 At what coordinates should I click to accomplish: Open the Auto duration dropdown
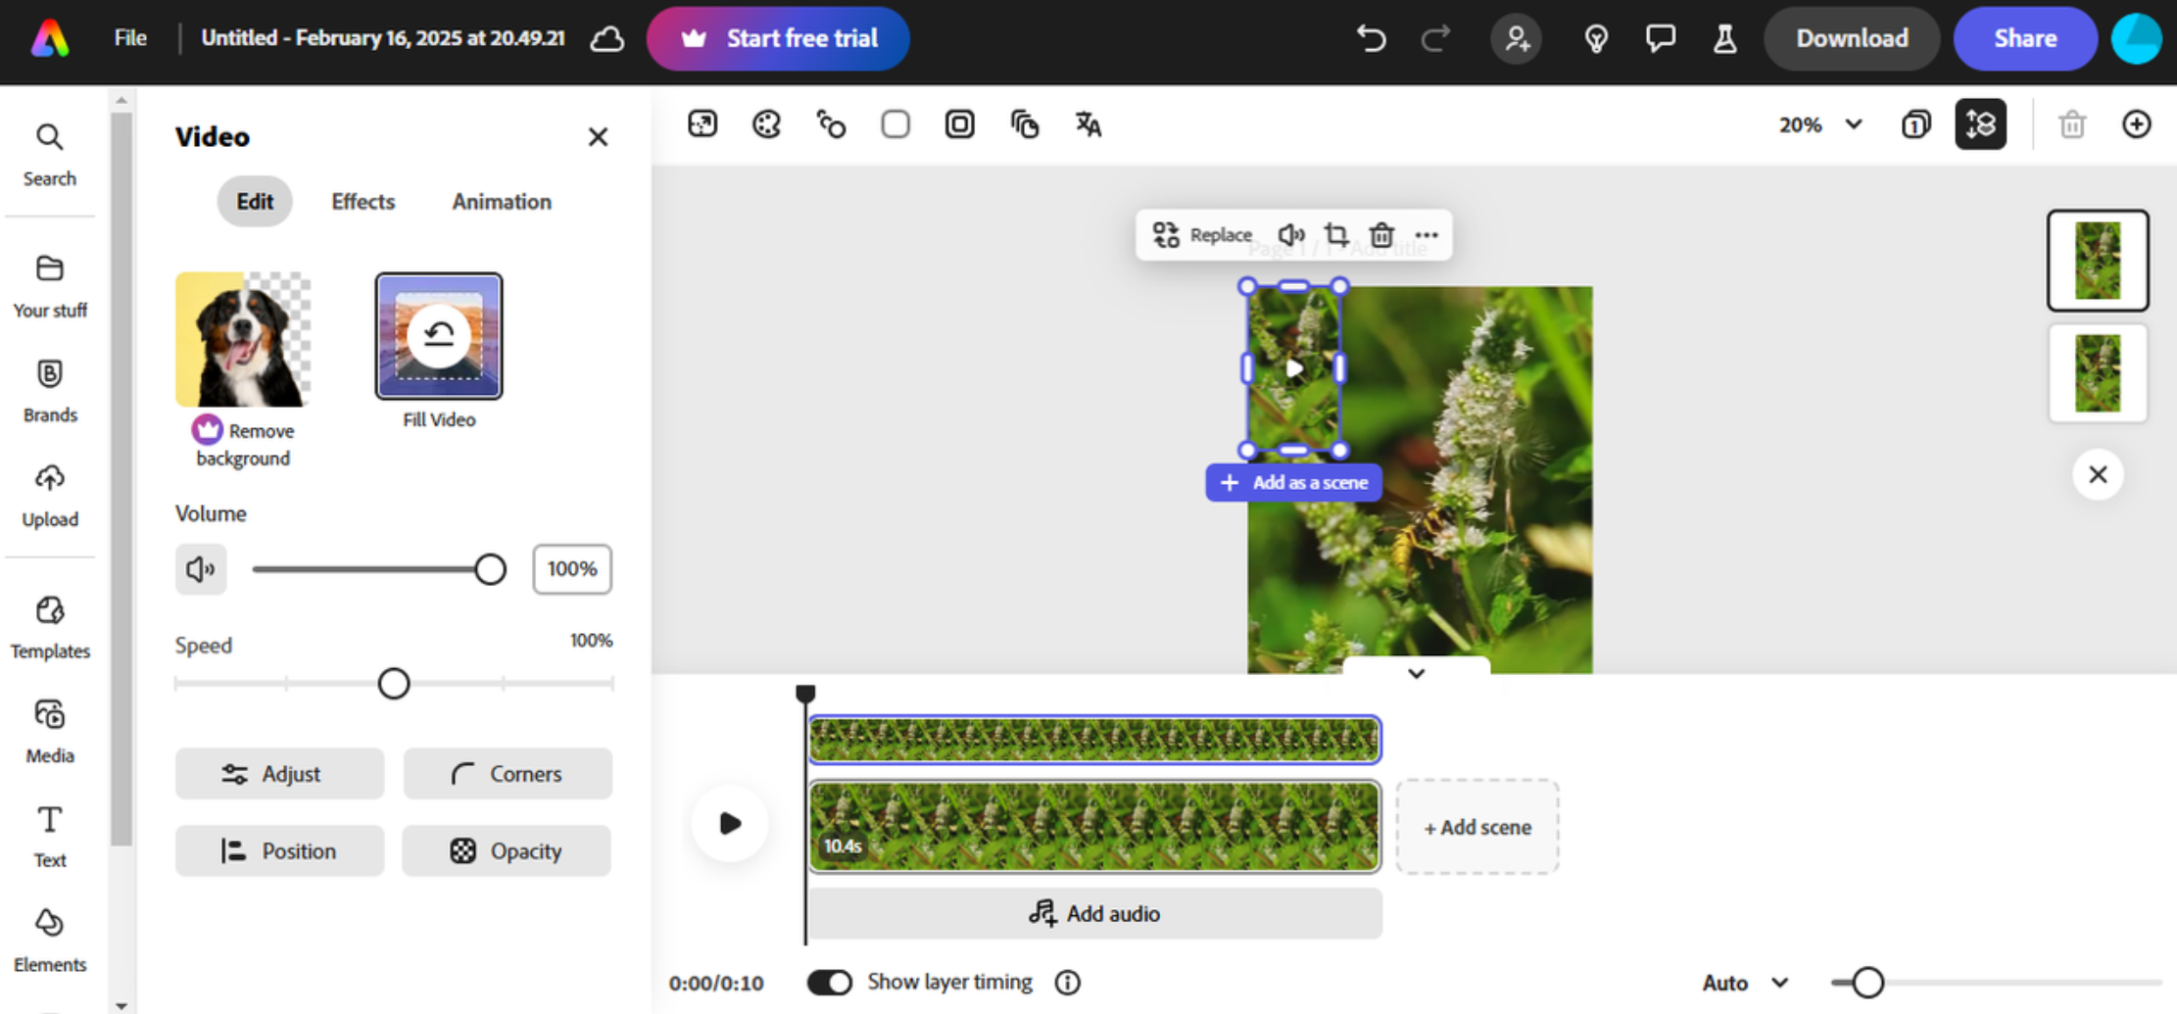click(1745, 982)
